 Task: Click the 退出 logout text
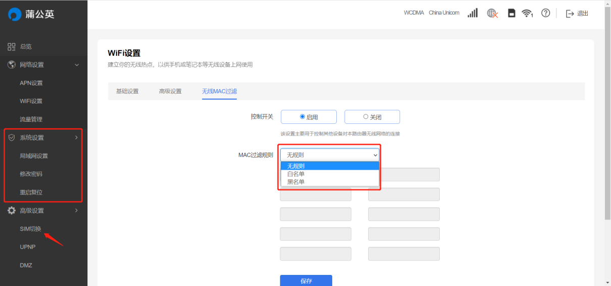click(583, 14)
